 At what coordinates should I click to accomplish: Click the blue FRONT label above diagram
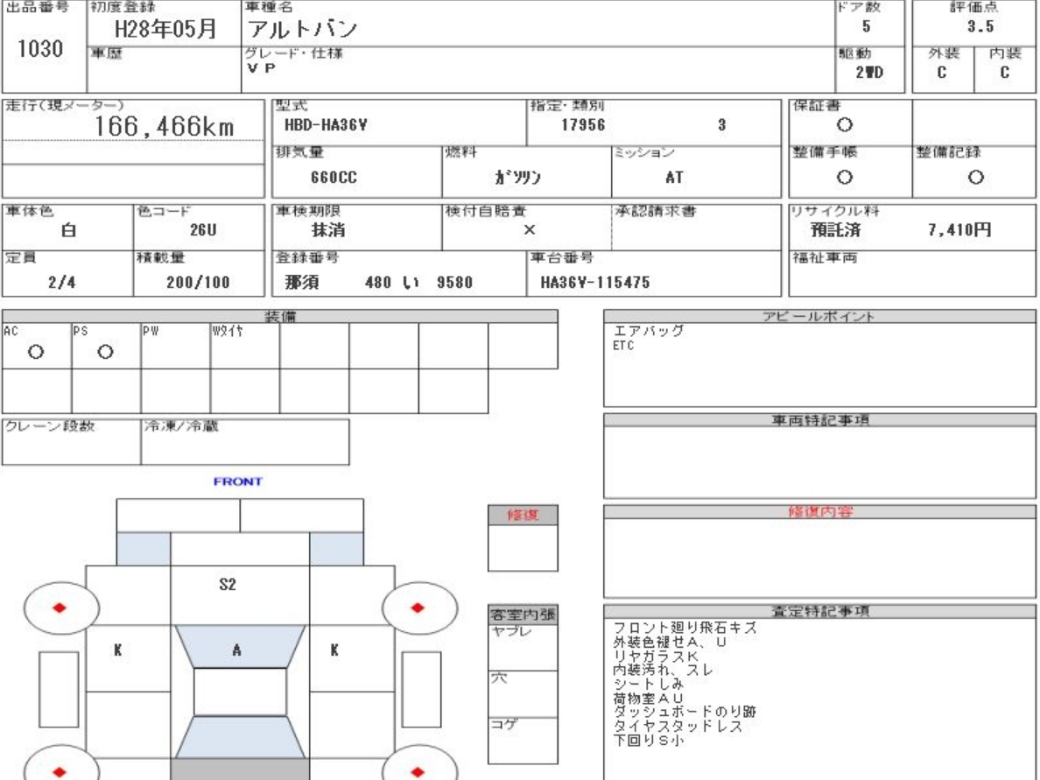237,481
